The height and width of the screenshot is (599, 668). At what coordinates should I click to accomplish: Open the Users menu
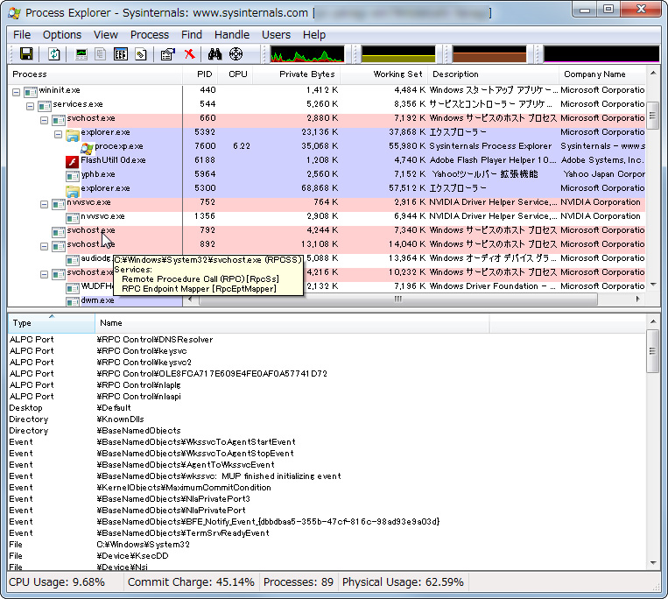point(276,34)
